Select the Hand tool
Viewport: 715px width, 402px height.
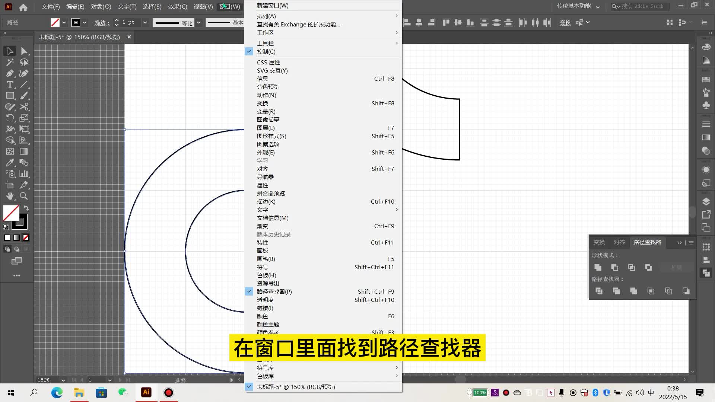coord(10,196)
